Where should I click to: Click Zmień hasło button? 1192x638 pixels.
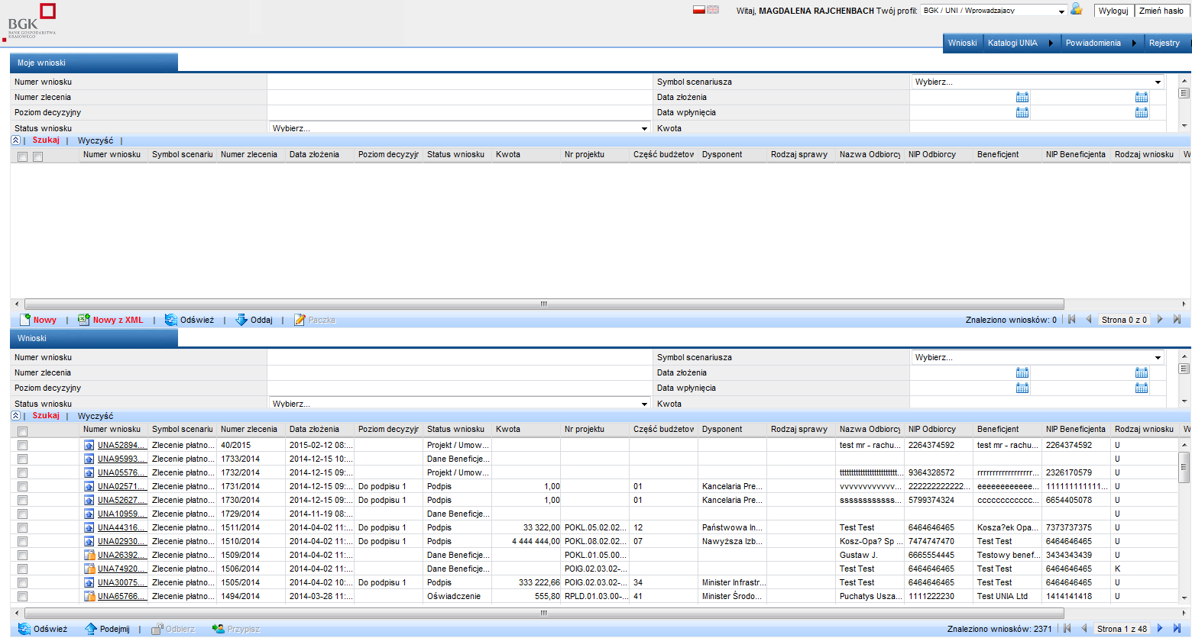pyautogui.click(x=1161, y=11)
